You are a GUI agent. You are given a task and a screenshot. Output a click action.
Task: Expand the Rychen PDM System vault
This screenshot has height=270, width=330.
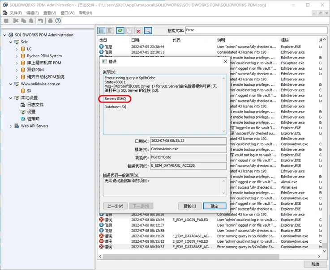[17, 56]
